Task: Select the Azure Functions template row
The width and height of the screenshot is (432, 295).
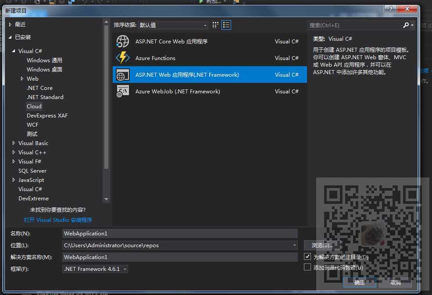Action: (x=210, y=58)
